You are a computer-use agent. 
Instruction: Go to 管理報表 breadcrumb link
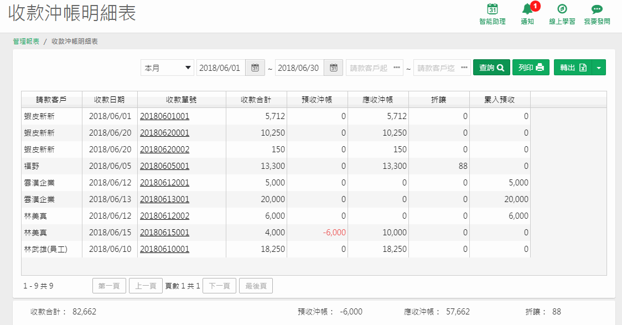point(26,42)
